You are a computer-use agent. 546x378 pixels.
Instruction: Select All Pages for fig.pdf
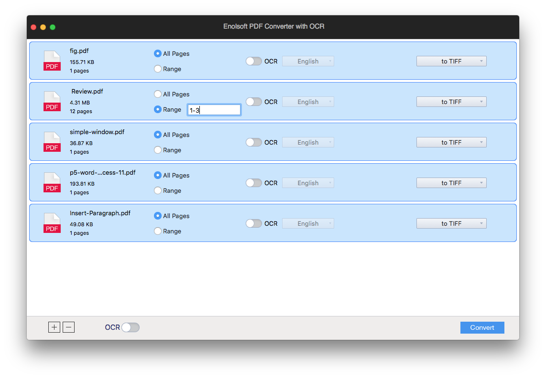[158, 53]
